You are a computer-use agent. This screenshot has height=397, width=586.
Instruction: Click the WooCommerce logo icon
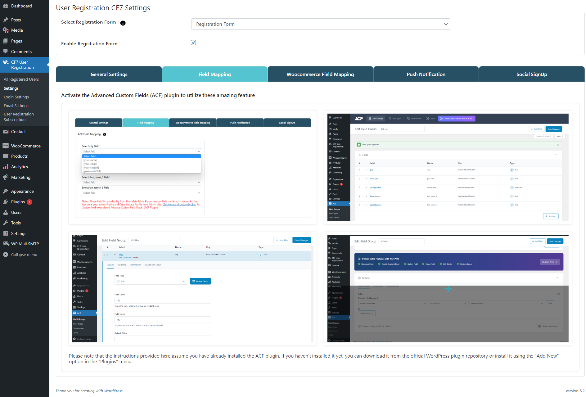point(6,146)
